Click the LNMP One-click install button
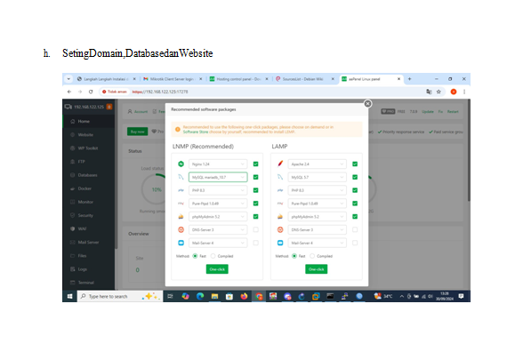Viewport: 523px width, 360px height. pyautogui.click(x=217, y=269)
